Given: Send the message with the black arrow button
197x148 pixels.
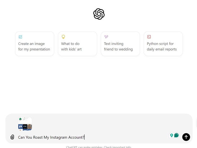Looking at the screenshot, I should pyautogui.click(x=186, y=137).
